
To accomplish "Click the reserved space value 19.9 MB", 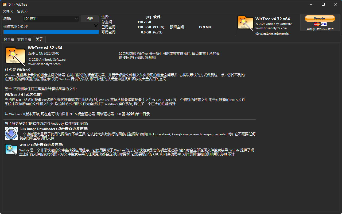I will (205, 27).
